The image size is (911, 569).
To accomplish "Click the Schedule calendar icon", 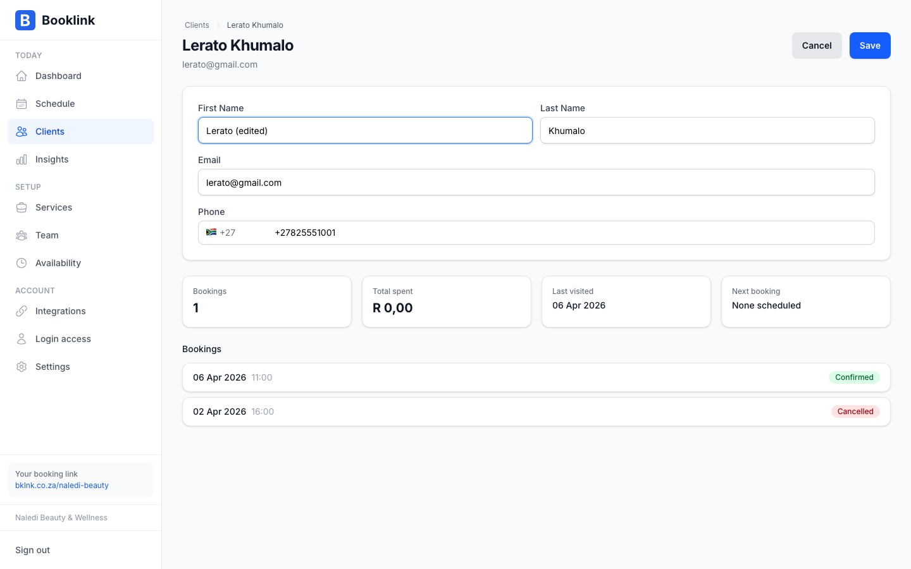I will coord(22,104).
